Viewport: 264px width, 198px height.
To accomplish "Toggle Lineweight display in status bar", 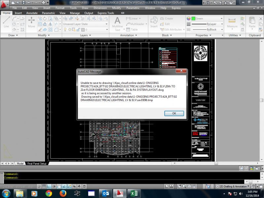I will pyautogui.click(x=79, y=186).
